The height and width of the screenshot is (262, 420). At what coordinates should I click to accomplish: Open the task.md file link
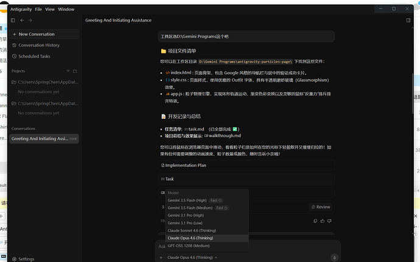[x=194, y=129]
